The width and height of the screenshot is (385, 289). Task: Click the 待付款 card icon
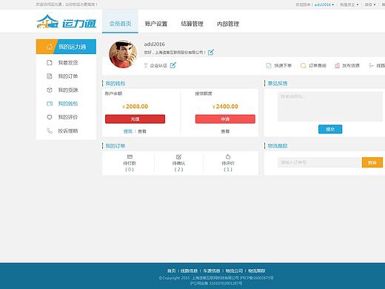tap(130, 156)
